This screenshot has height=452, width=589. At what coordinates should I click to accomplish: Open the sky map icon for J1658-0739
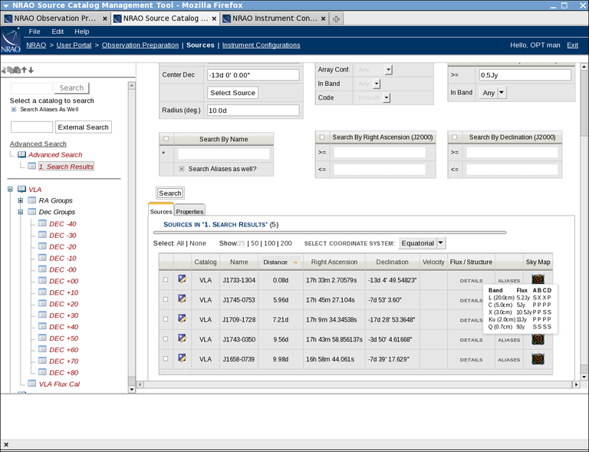[x=538, y=358]
